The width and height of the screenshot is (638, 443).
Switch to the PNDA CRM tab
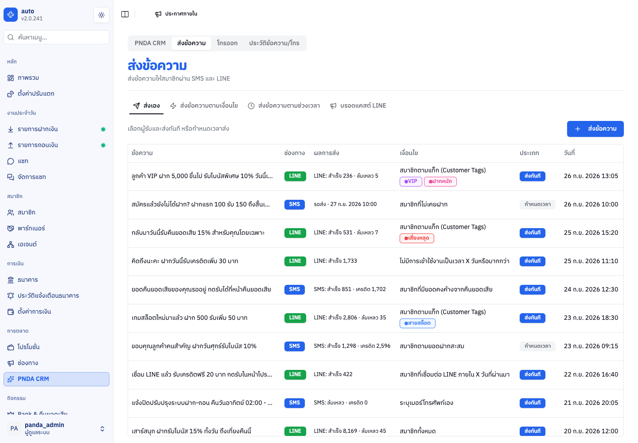pos(150,43)
